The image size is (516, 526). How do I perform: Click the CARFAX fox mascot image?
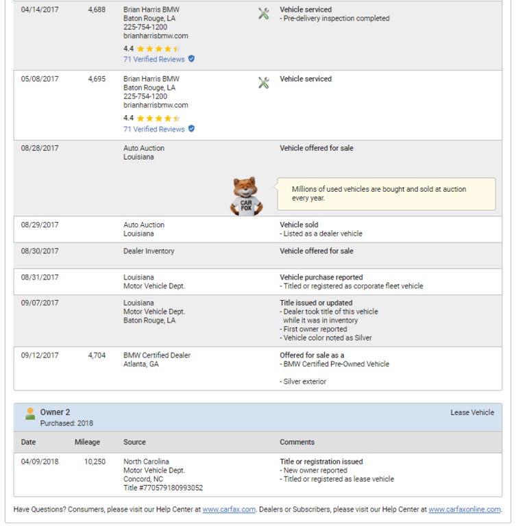pyautogui.click(x=245, y=196)
